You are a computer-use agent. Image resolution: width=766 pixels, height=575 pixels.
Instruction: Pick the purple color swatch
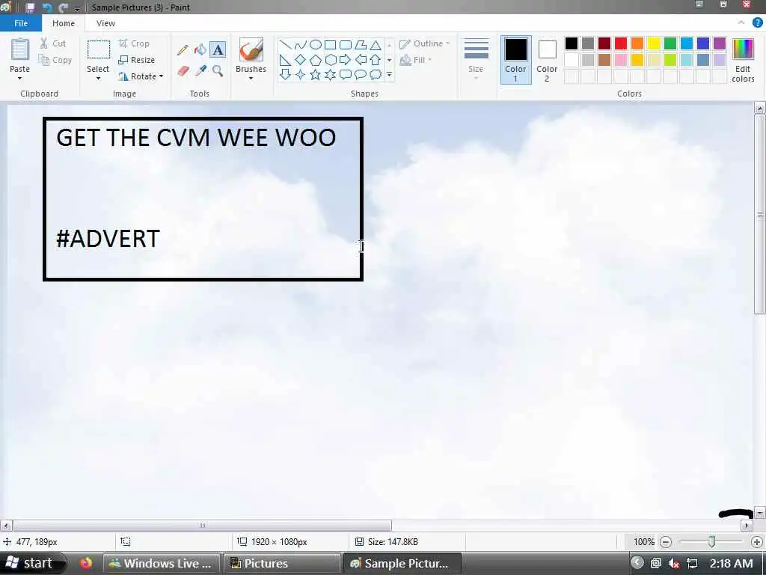[720, 43]
